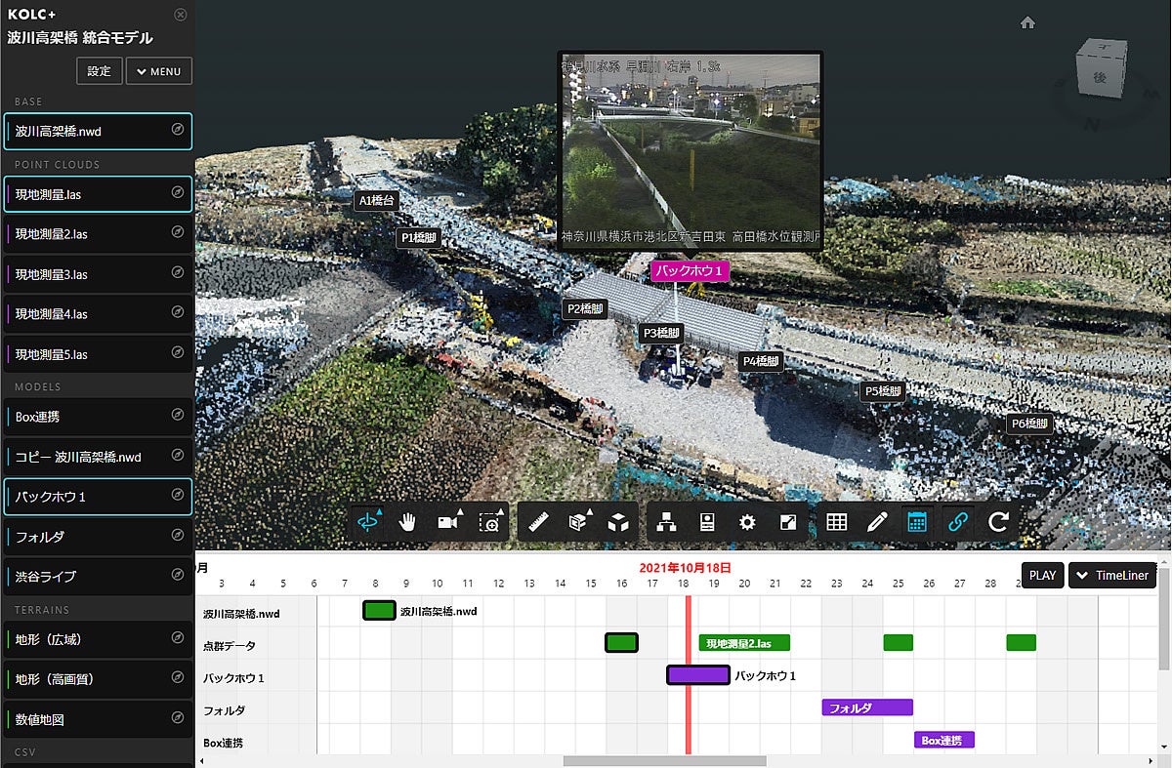Image resolution: width=1172 pixels, height=768 pixels.
Task: Click the 2021年10月18日 date label
Action: [x=686, y=567]
